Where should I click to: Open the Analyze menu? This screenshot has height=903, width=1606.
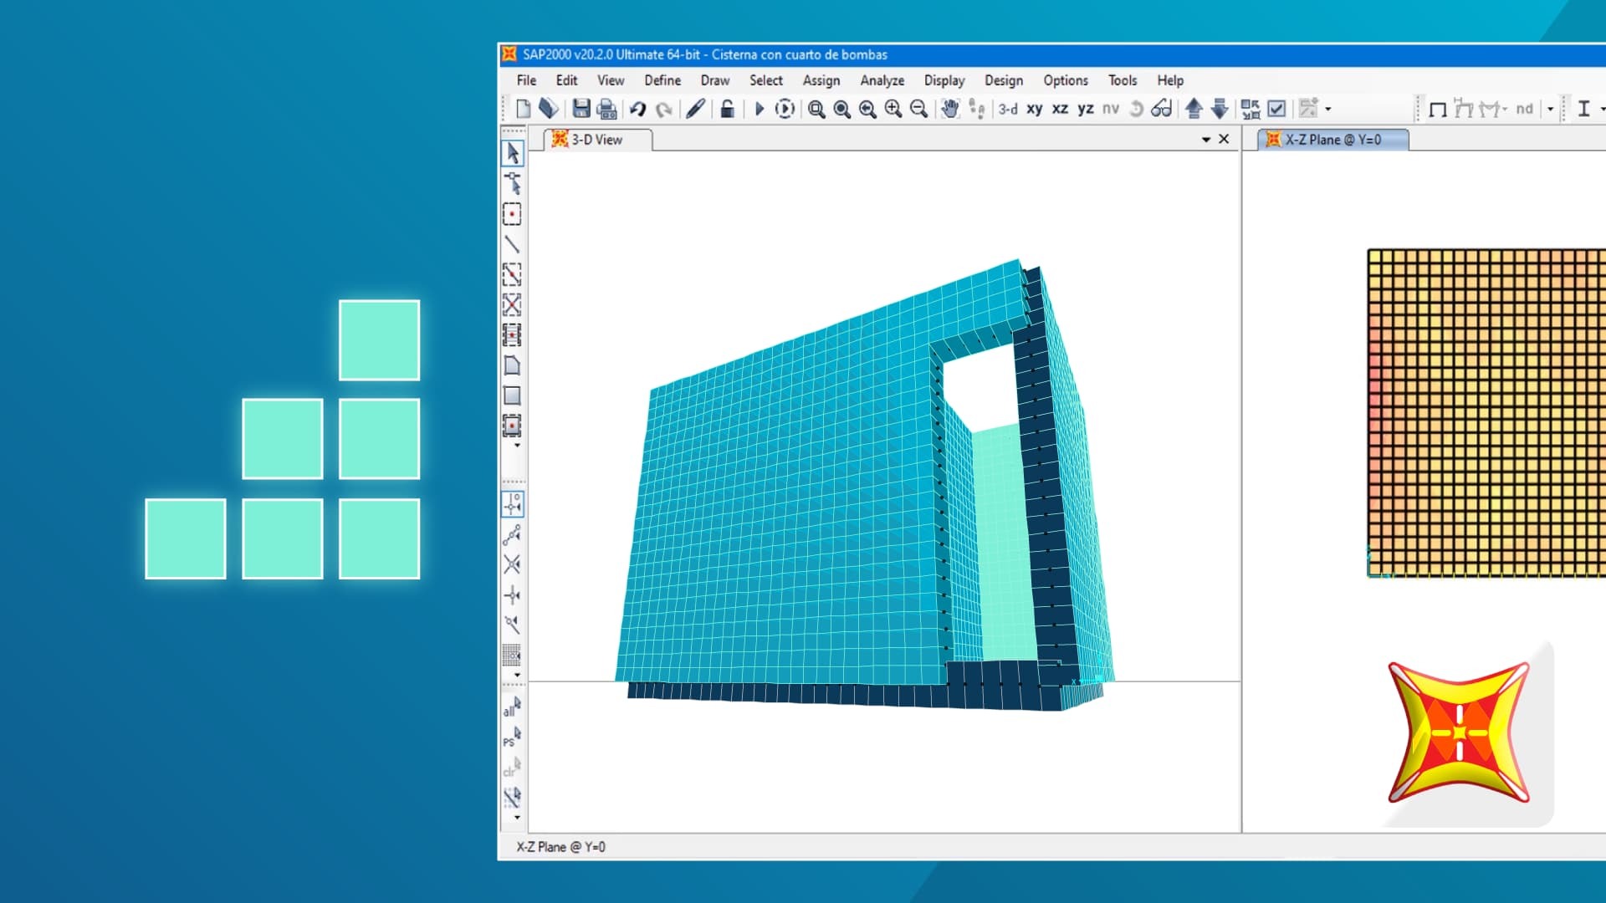coord(882,80)
